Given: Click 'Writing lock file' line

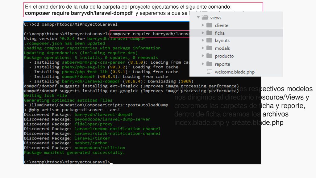Looking at the screenshot, I should point(45,95).
